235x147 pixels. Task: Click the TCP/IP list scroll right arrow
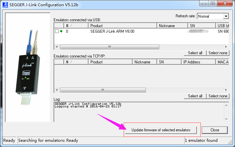(226, 90)
